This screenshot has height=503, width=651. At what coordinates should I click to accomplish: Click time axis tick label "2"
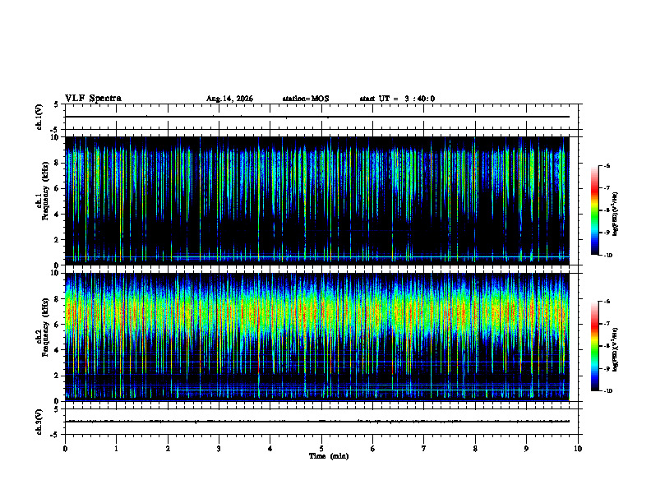(x=168, y=449)
